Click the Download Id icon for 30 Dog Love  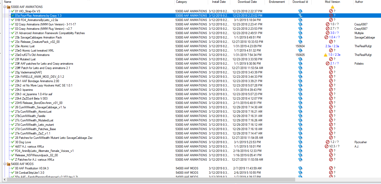(300, 142)
